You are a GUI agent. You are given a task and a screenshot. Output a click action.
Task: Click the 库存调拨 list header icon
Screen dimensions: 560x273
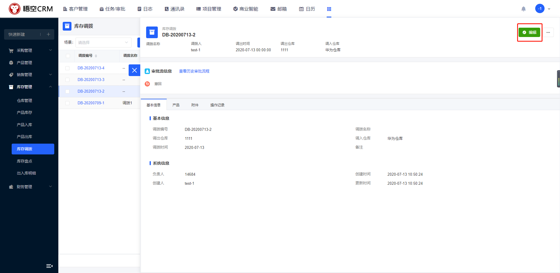click(x=67, y=26)
